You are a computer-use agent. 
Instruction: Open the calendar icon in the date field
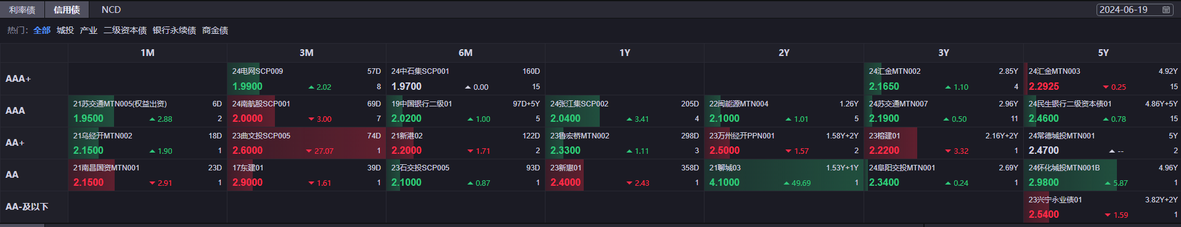(1166, 10)
